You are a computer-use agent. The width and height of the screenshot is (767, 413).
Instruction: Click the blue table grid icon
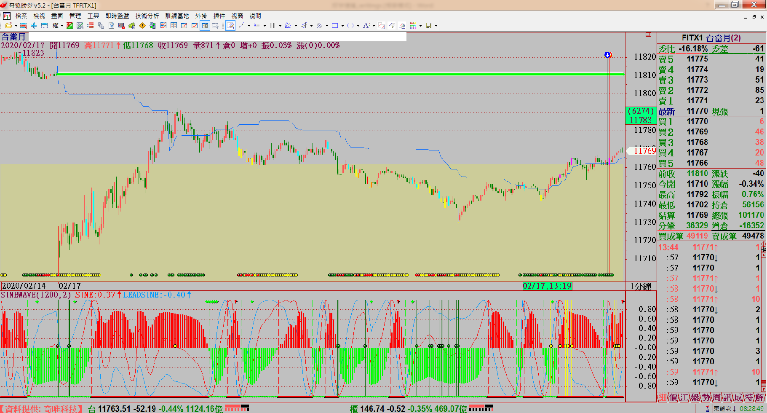point(174,26)
